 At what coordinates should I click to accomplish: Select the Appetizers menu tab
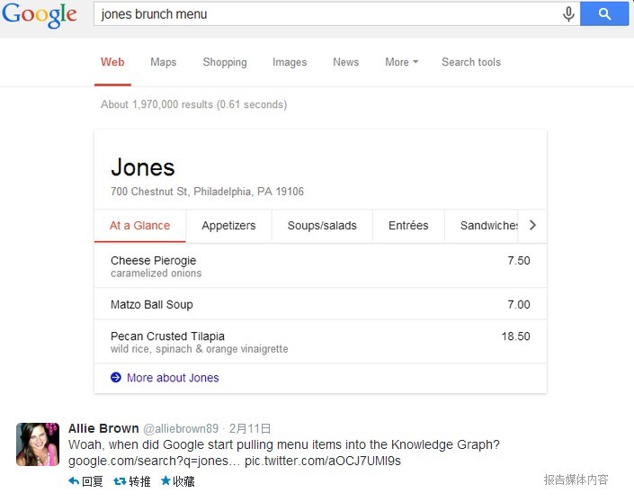[228, 226]
